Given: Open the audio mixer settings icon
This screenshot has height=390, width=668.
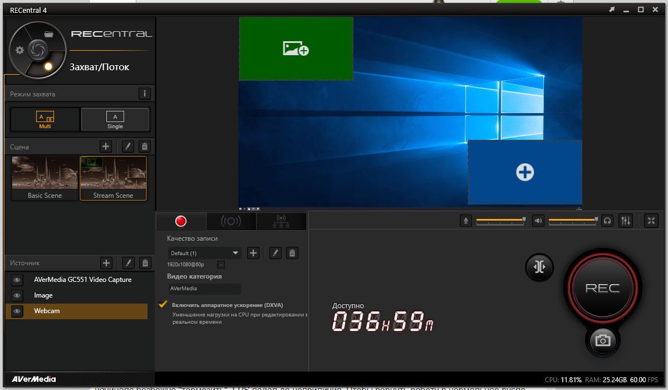Looking at the screenshot, I should pos(626,221).
